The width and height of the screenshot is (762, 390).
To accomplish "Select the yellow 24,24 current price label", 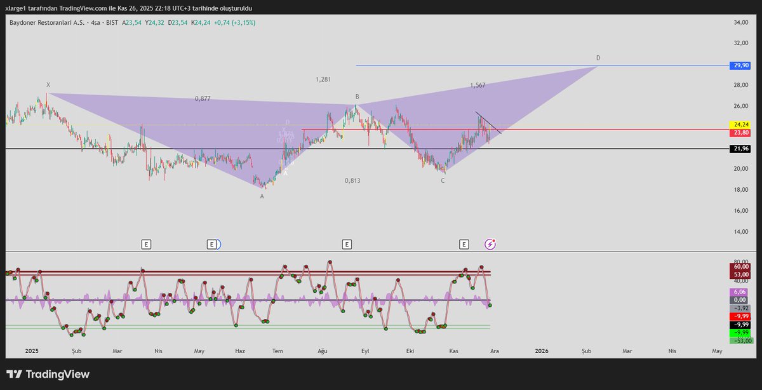I will click(x=741, y=125).
